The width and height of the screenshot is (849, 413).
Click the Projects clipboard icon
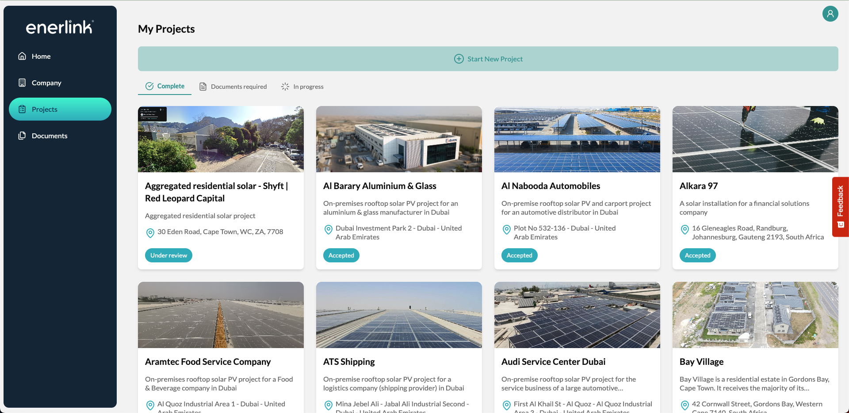coord(22,109)
